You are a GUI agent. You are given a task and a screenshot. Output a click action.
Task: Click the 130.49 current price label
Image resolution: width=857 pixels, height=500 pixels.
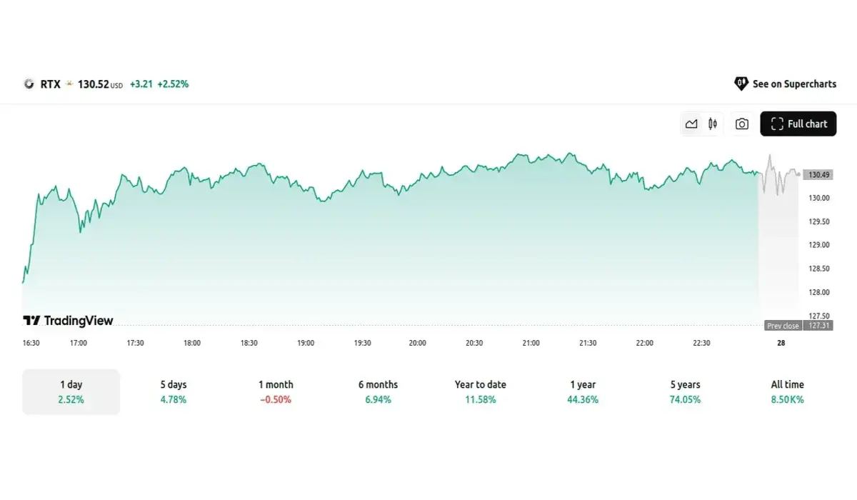tap(818, 175)
